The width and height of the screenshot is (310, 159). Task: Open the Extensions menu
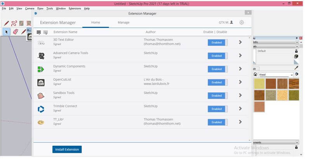tap(75, 9)
